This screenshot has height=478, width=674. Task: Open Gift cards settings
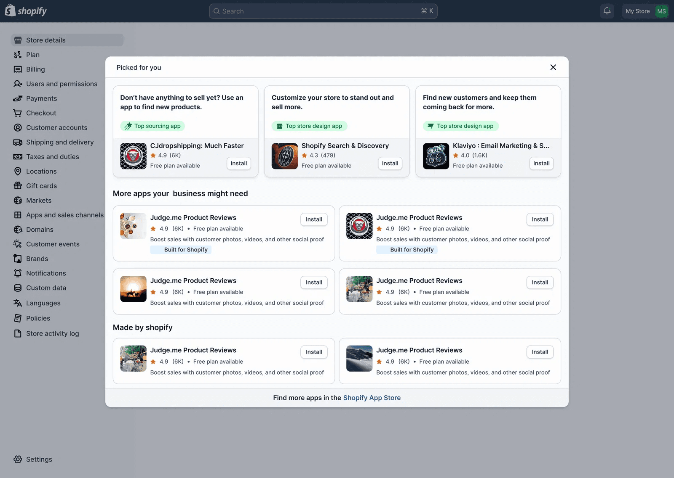41,186
